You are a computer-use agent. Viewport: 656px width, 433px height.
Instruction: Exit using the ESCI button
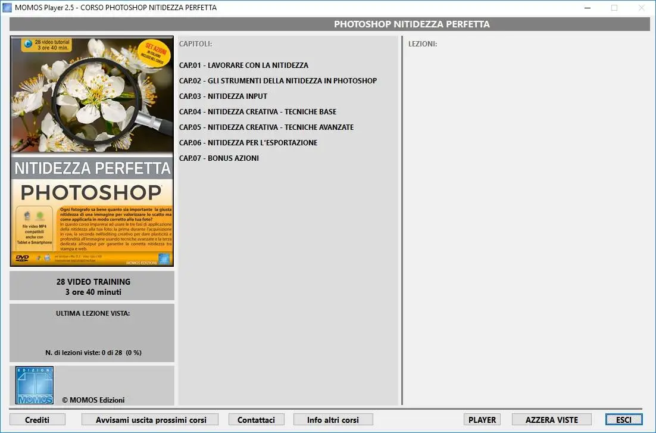tap(624, 420)
